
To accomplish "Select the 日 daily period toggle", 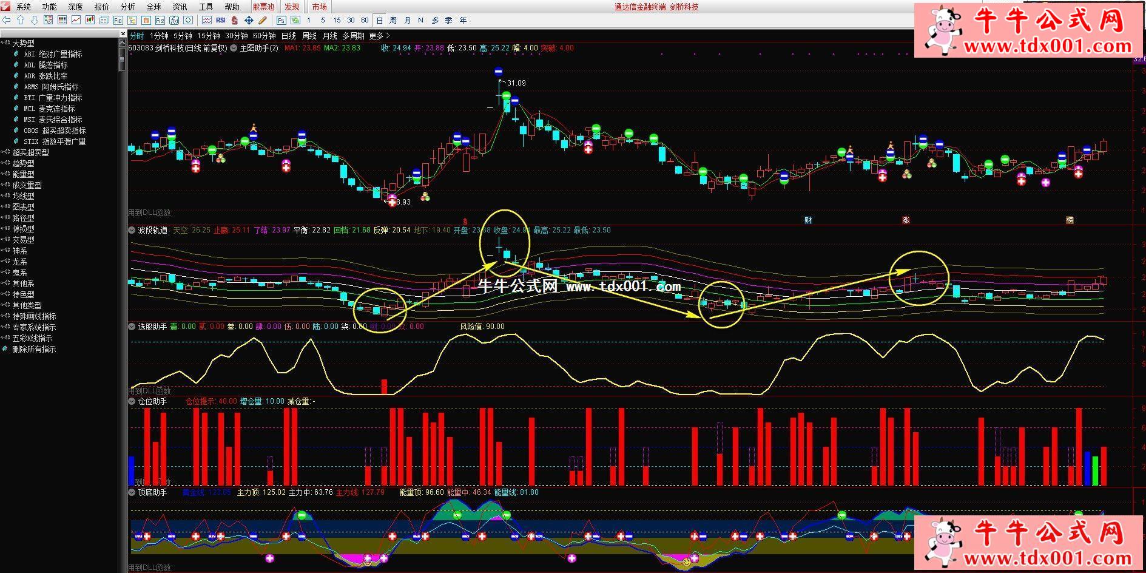I will [380, 20].
